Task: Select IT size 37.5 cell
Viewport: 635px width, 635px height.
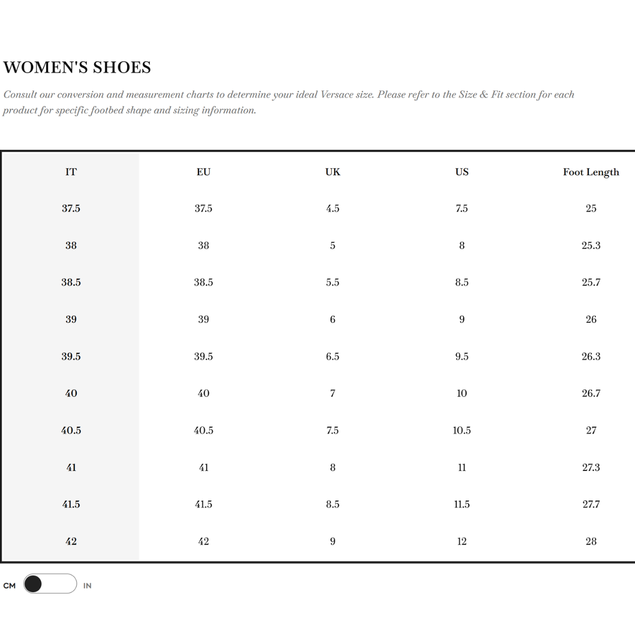Action: click(x=71, y=208)
